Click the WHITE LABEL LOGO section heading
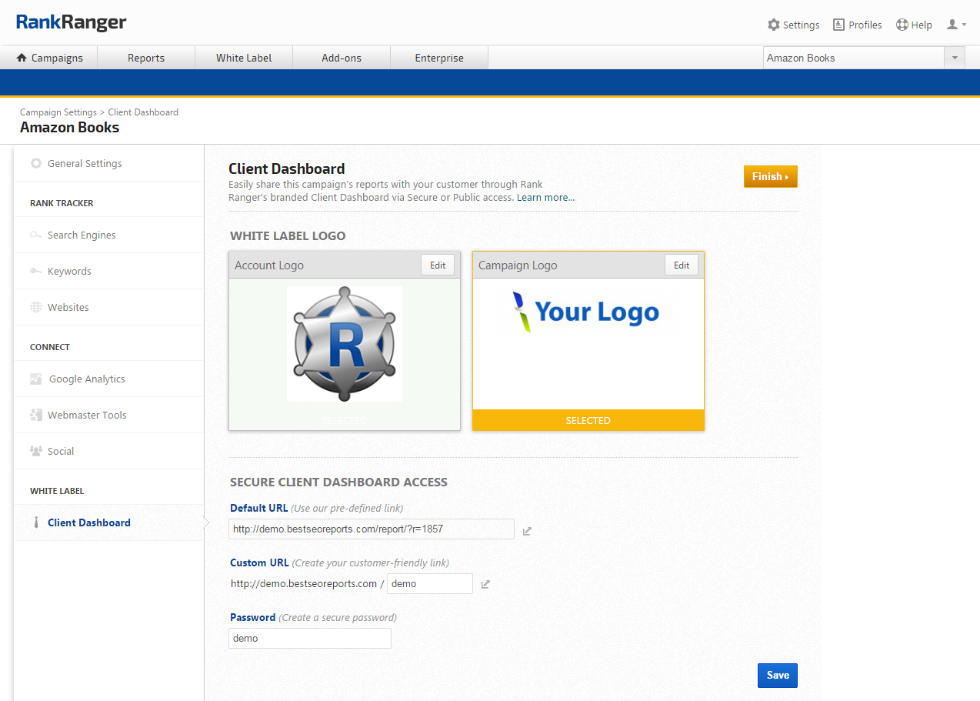 tap(288, 235)
